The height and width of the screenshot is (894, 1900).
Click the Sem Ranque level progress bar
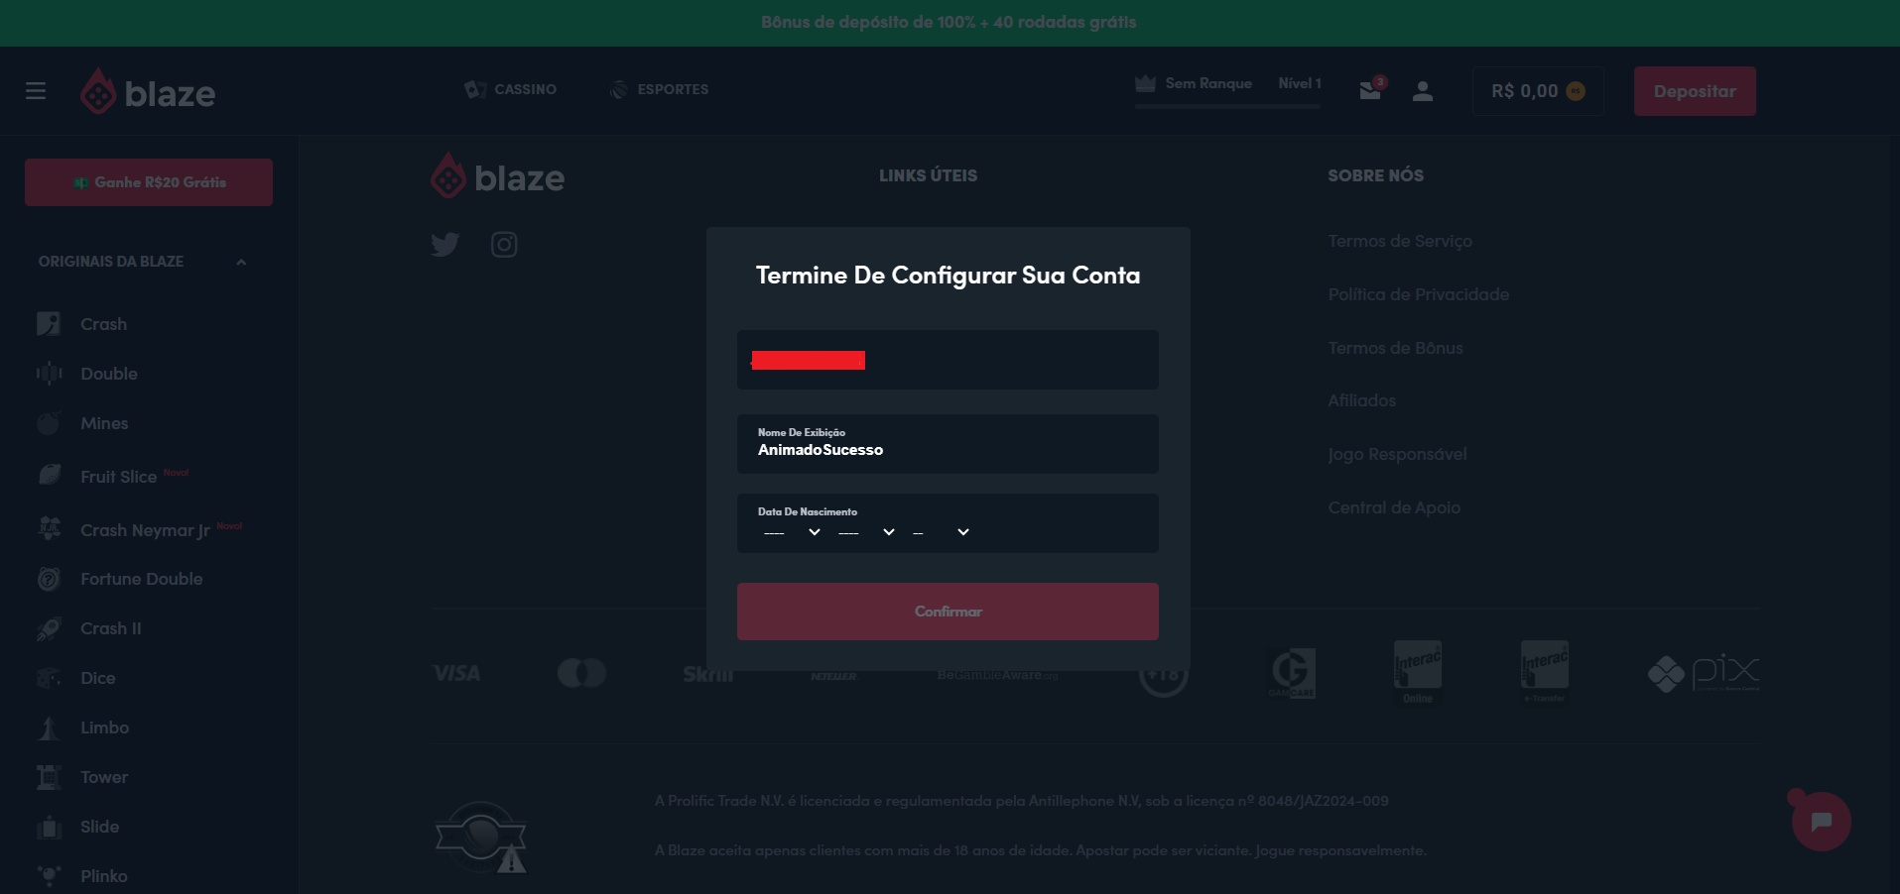[1228, 105]
